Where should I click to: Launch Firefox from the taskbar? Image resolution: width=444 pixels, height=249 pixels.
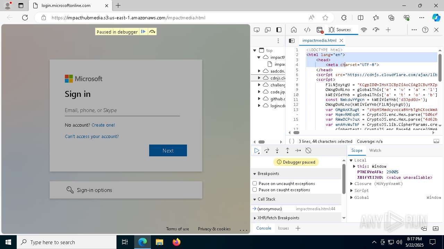[177, 242]
